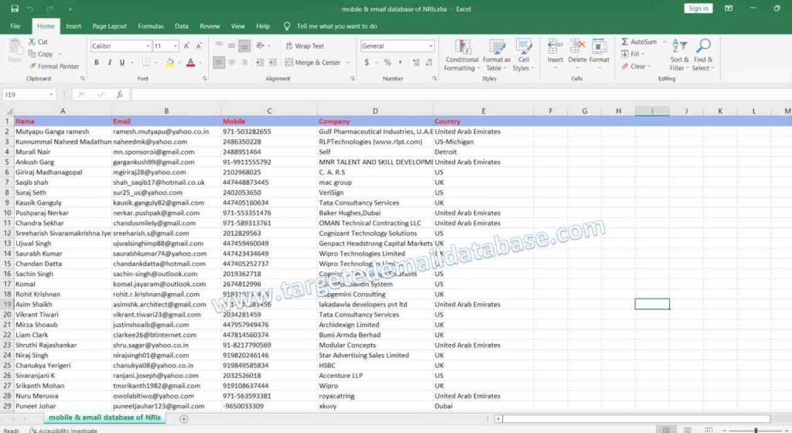Increase the cell indent
The image size is (792, 433).
point(272,63)
